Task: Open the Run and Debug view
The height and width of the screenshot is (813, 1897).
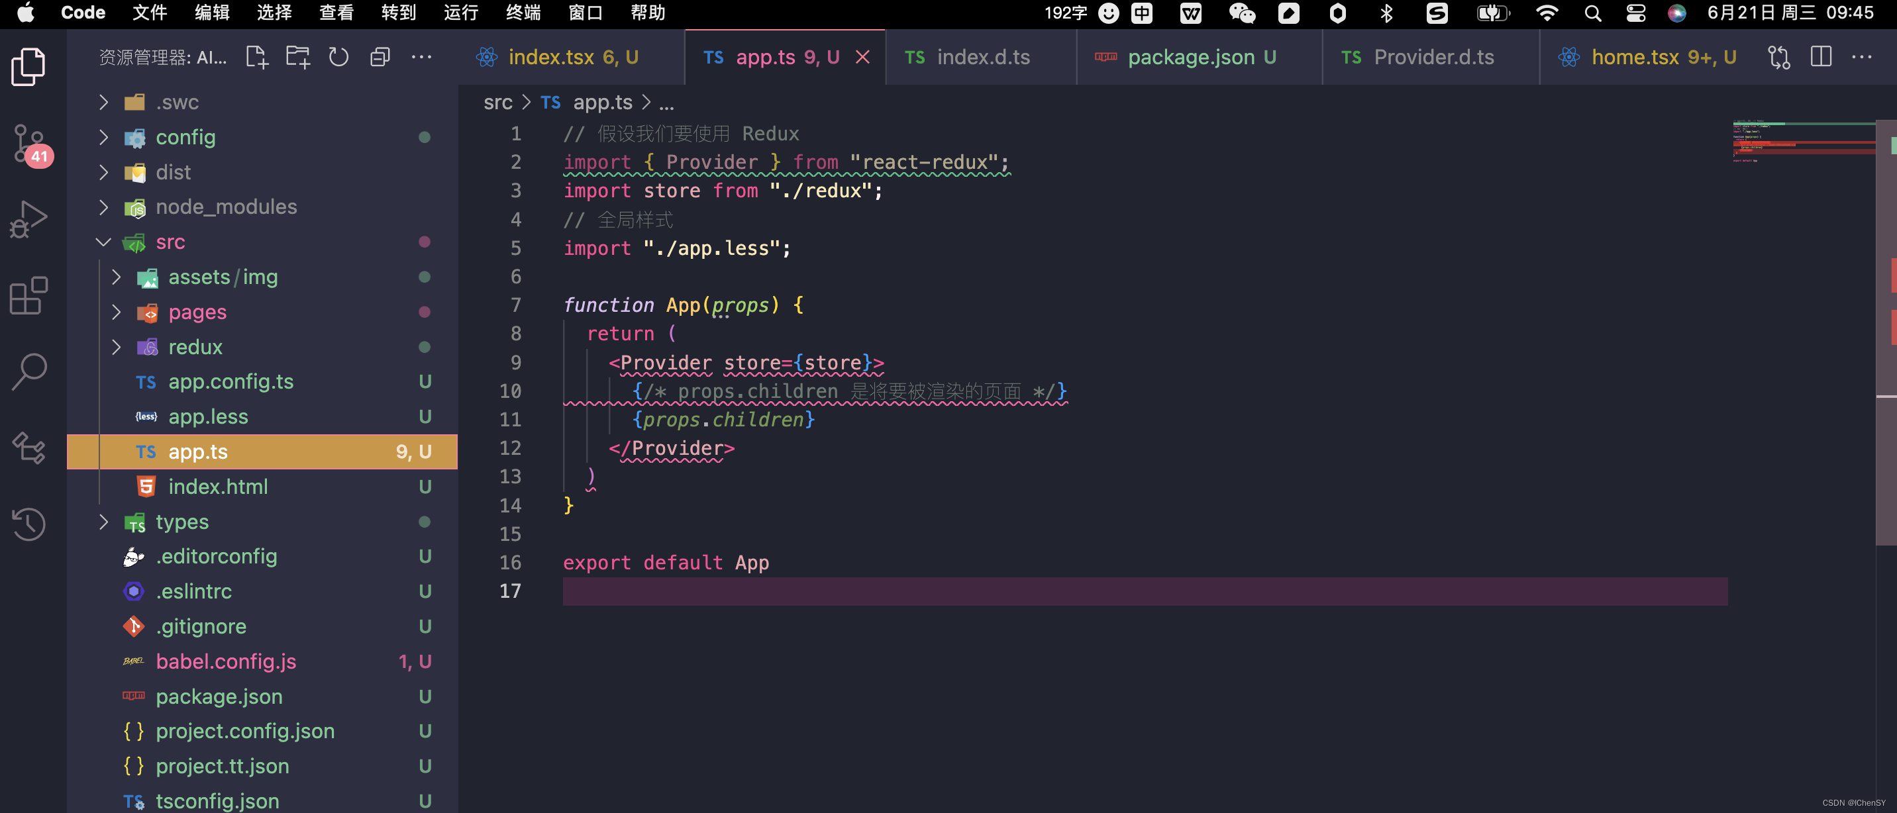Action: click(29, 219)
